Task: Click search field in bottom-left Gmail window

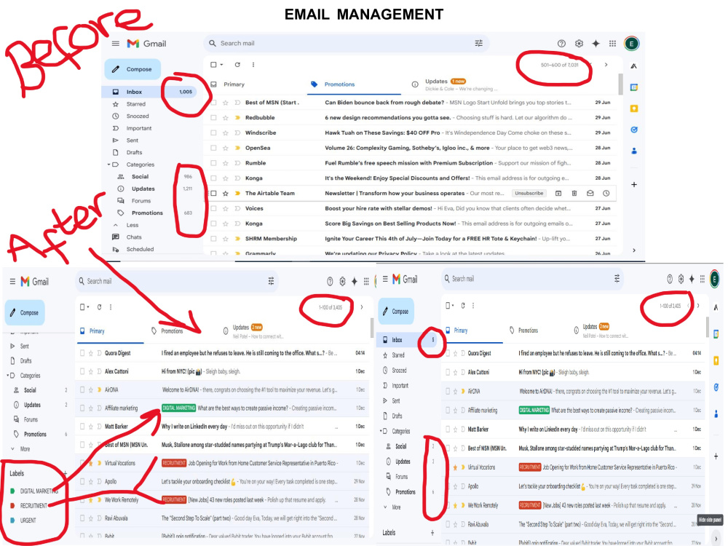Action: 175,281
